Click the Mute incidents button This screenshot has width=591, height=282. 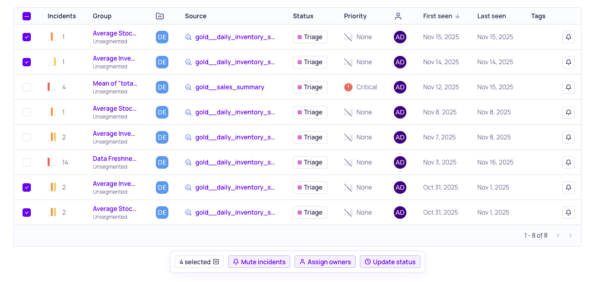pyautogui.click(x=259, y=262)
